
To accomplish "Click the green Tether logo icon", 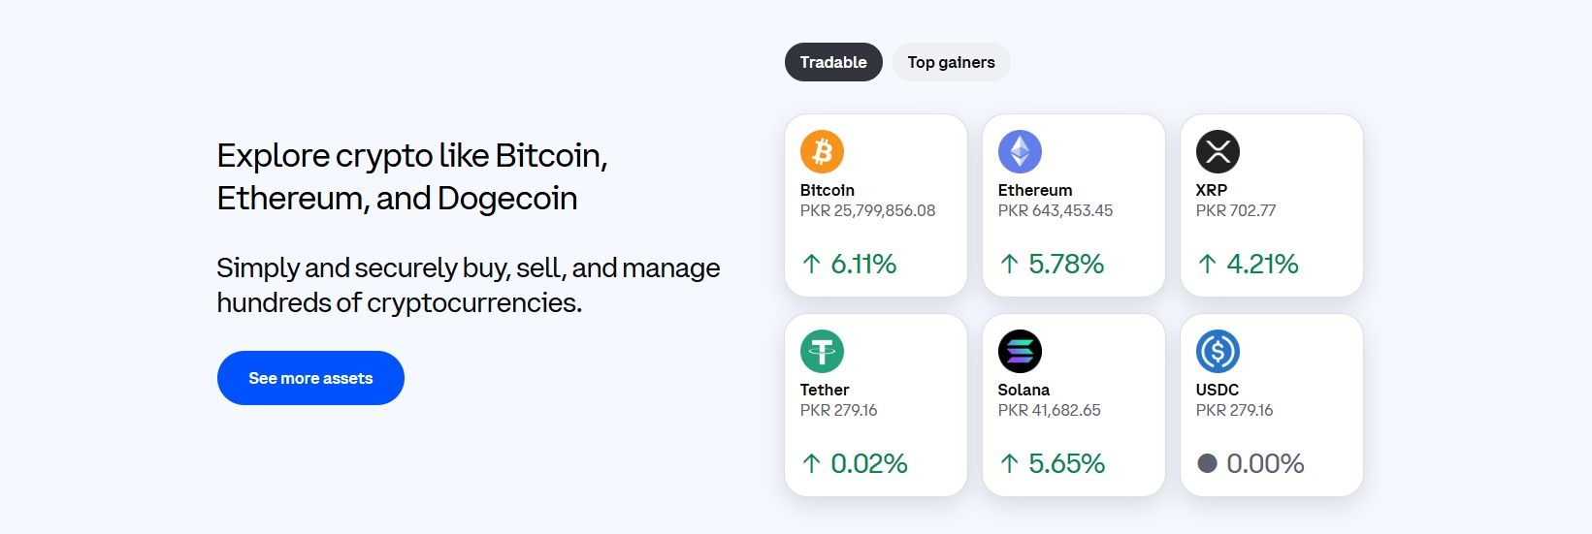I will [822, 352].
